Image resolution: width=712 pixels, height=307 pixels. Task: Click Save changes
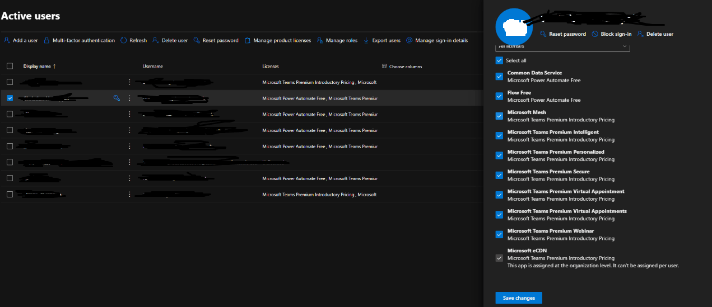[x=519, y=298]
